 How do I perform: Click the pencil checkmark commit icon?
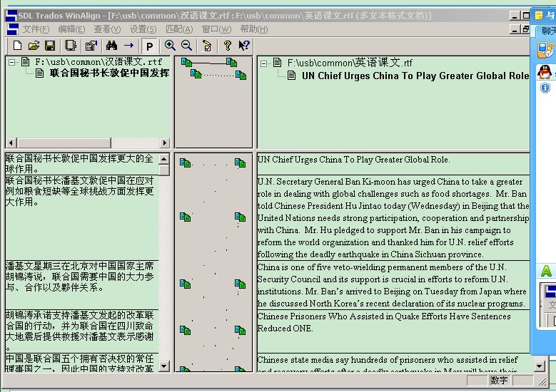click(x=207, y=46)
